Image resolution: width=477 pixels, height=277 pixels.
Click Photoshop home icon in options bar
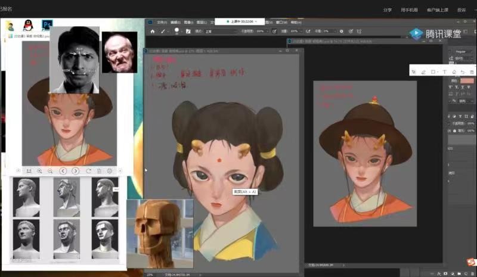tap(153, 31)
